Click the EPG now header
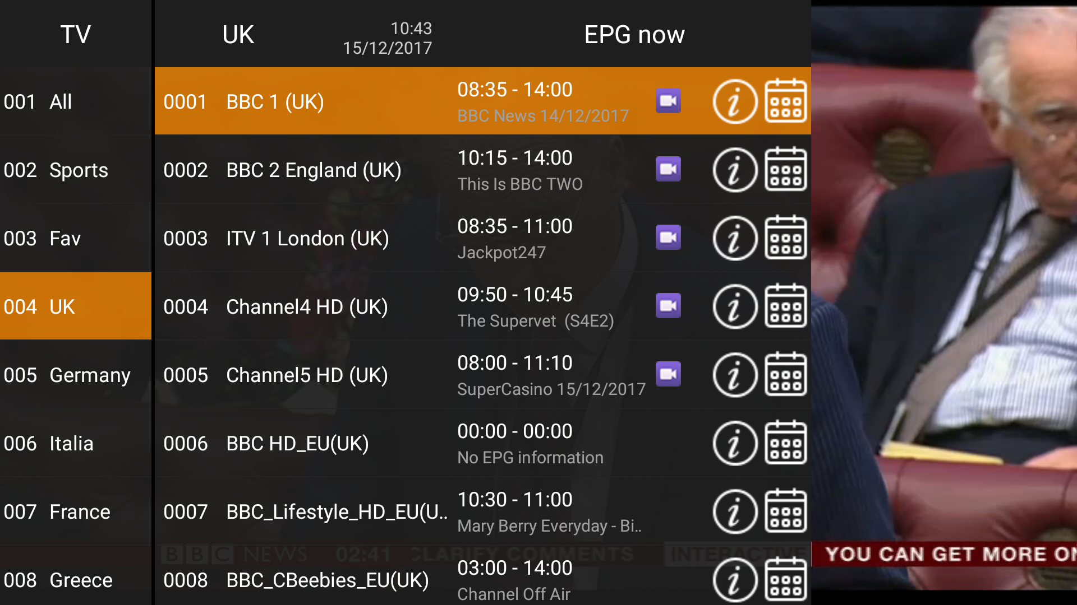This screenshot has height=605, width=1077. point(634,35)
